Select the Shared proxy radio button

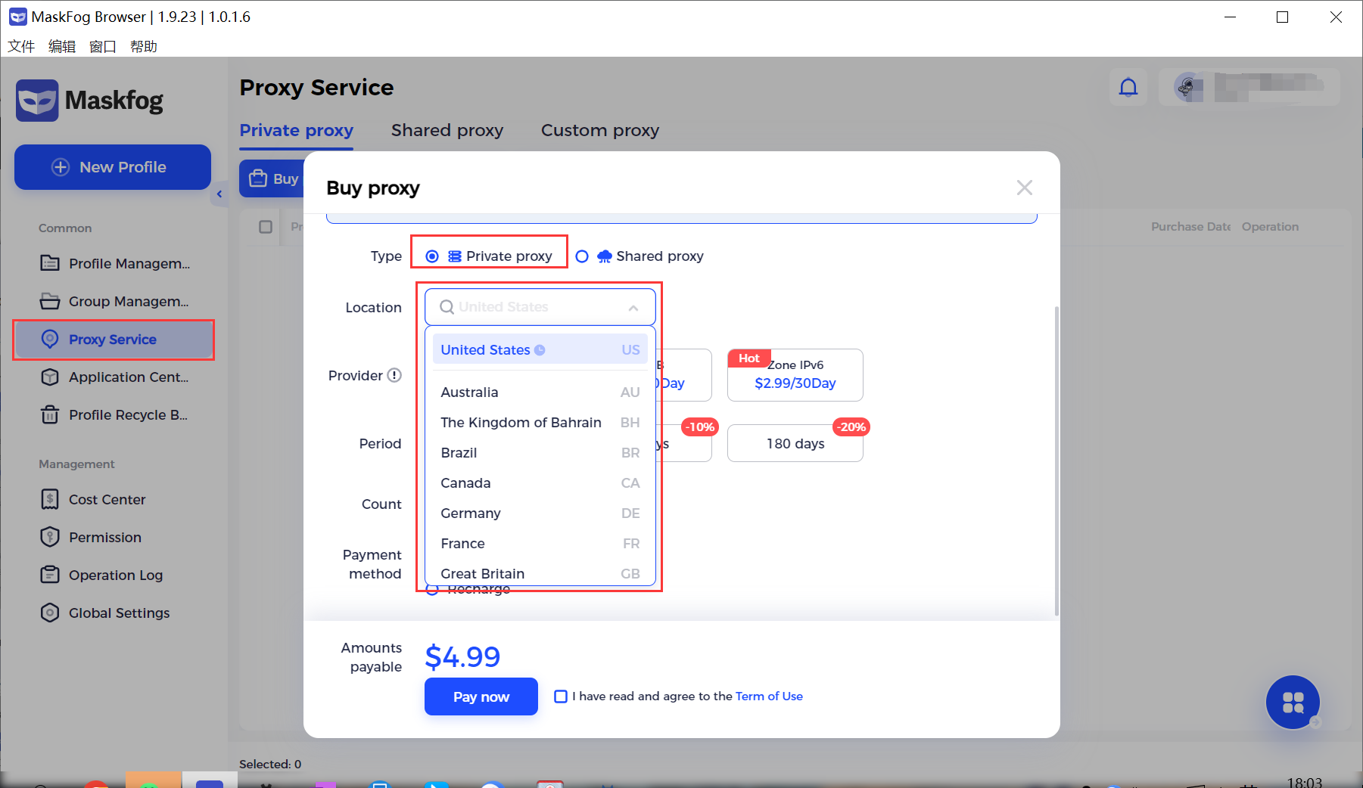582,256
